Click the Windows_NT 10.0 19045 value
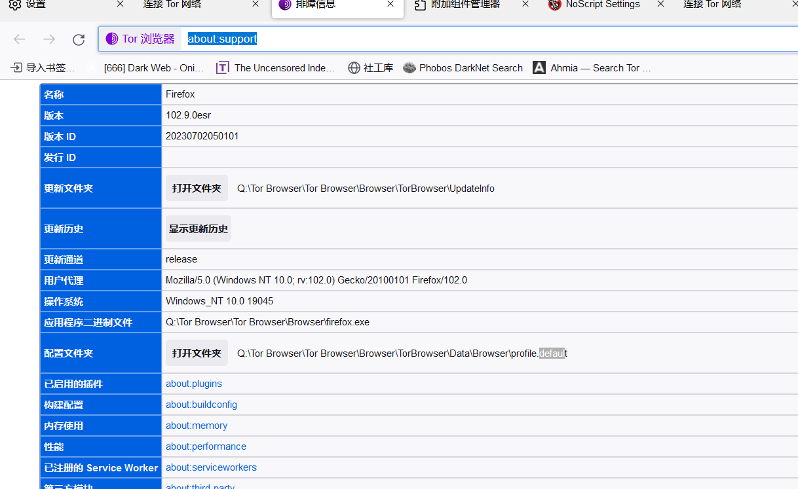This screenshot has width=798, height=489. pos(219,301)
